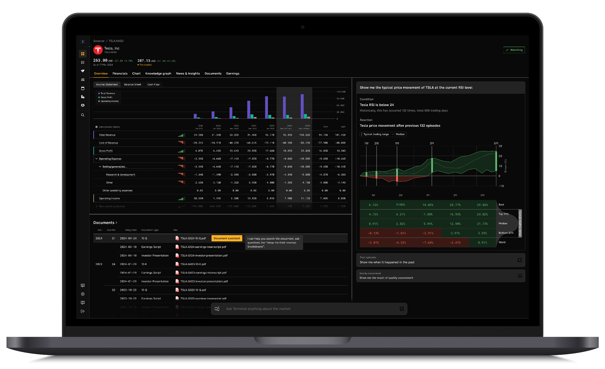Open the settings gear in sidebar
605x369 pixels.
pos(83,294)
